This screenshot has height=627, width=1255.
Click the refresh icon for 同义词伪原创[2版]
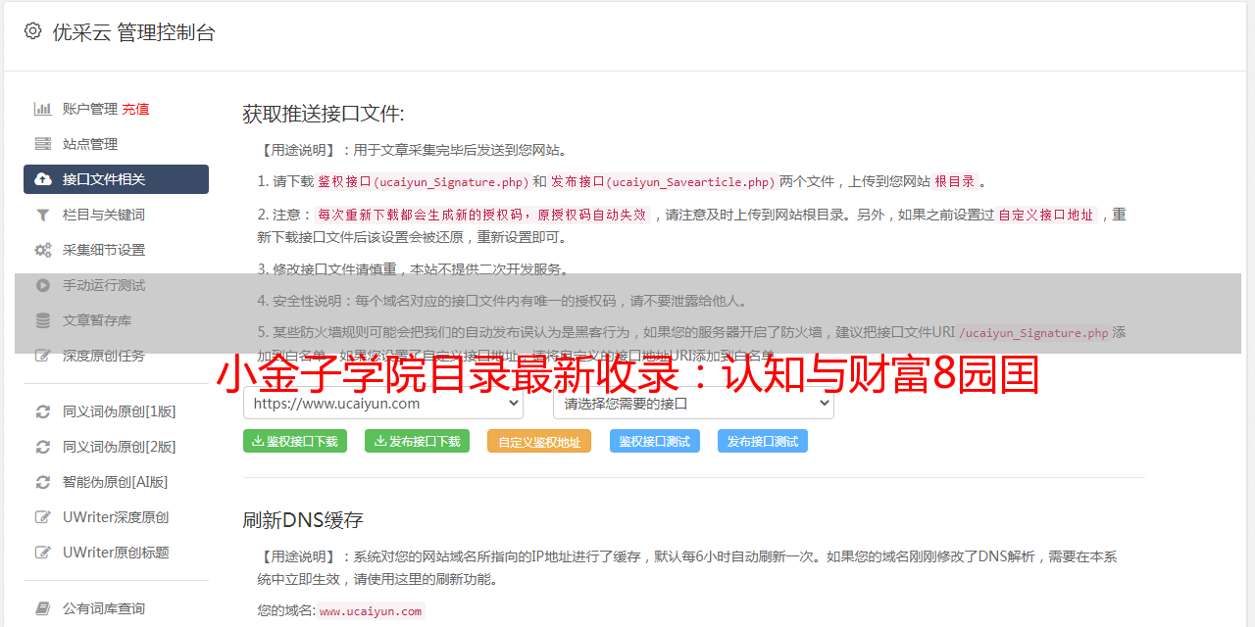[43, 447]
